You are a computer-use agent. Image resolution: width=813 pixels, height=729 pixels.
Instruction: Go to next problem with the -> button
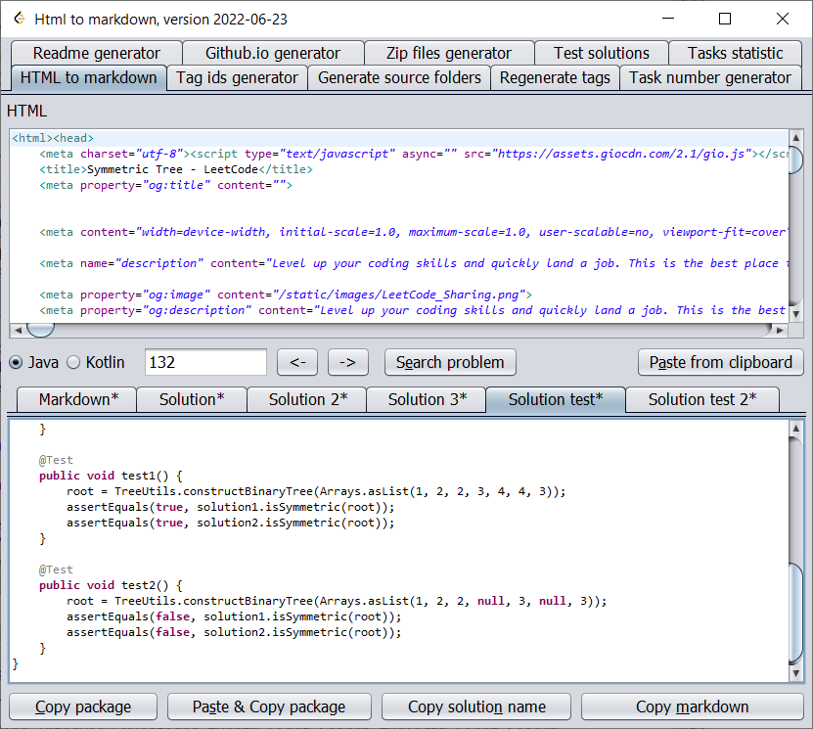point(348,362)
